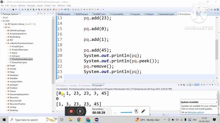Select ArrayListlearn.java in Package Explorer
The height and width of the screenshot is (123, 220).
20,50
